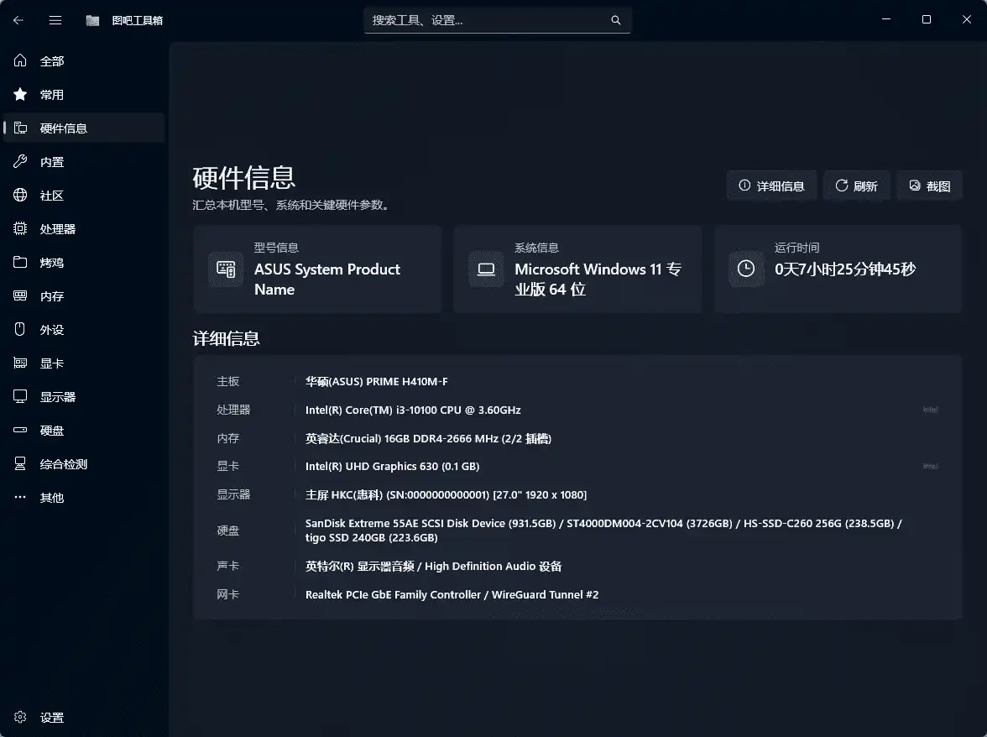Screen dimensions: 987x737
Task: Open the 设置 gear icon
Action: (20, 718)
